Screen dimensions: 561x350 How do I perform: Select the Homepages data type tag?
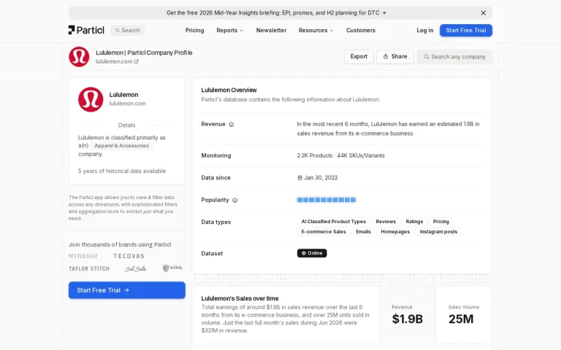click(395, 232)
